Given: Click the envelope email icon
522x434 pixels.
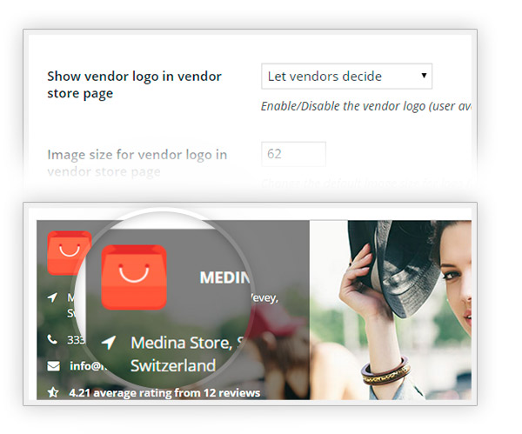Looking at the screenshot, I should click(x=53, y=366).
